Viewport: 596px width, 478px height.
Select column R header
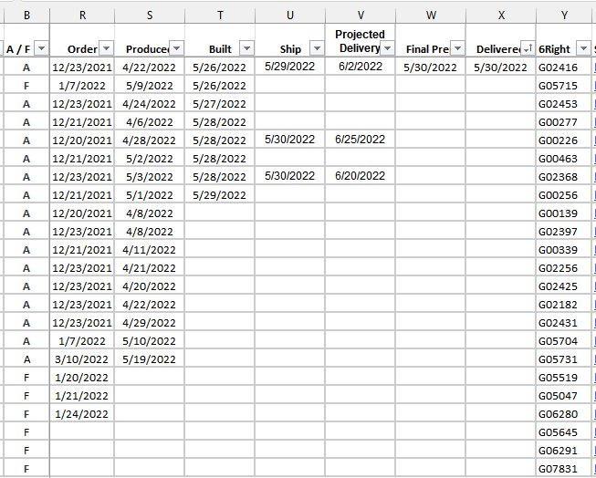point(83,16)
